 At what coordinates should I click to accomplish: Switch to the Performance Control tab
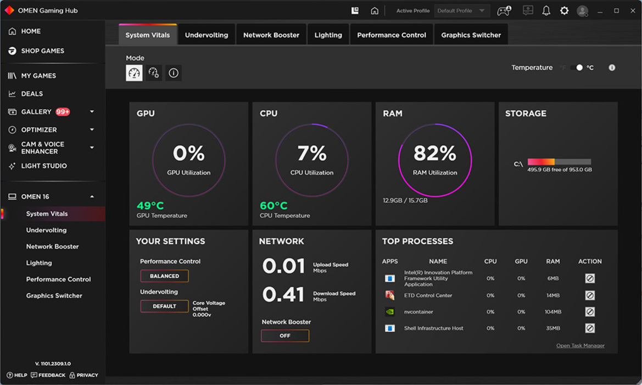coord(392,35)
